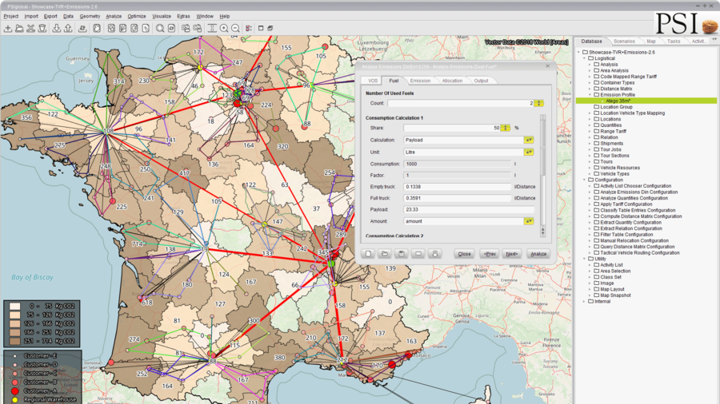720x404 pixels.
Task: Click the zoom out magnifier in toolbar
Action: click(x=235, y=28)
